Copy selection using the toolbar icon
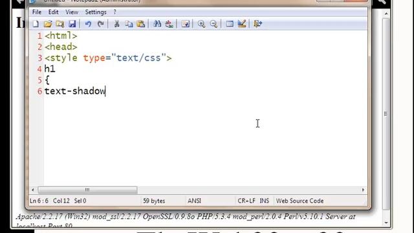This screenshot has width=414, height=233. coord(129,24)
